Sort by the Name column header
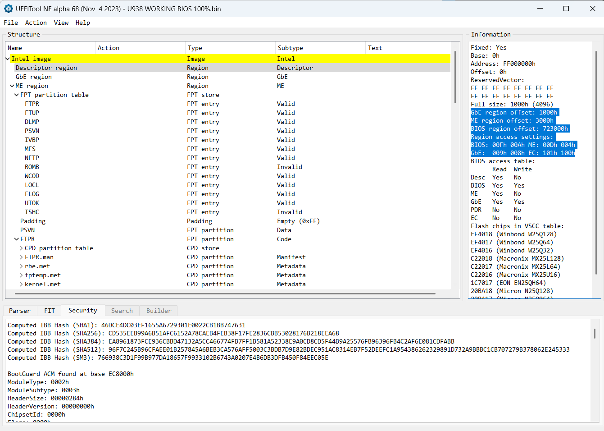Screen dimensions: 604x431 coord(50,48)
